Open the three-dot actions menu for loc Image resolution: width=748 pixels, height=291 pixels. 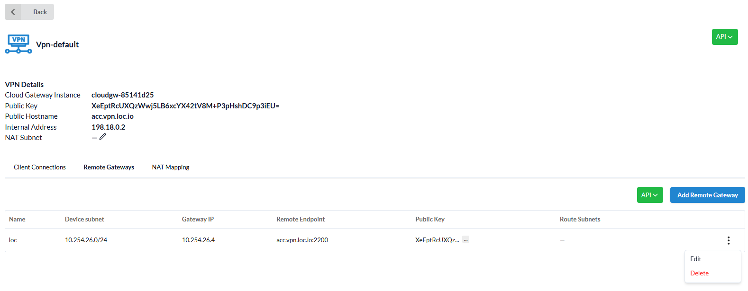pyautogui.click(x=728, y=240)
